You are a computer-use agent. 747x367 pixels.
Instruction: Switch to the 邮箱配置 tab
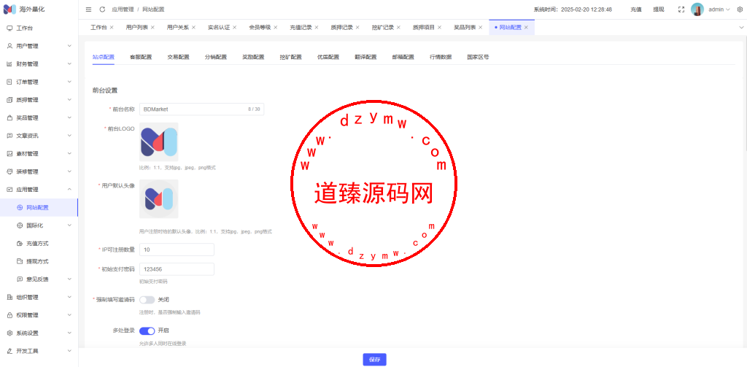tap(403, 57)
